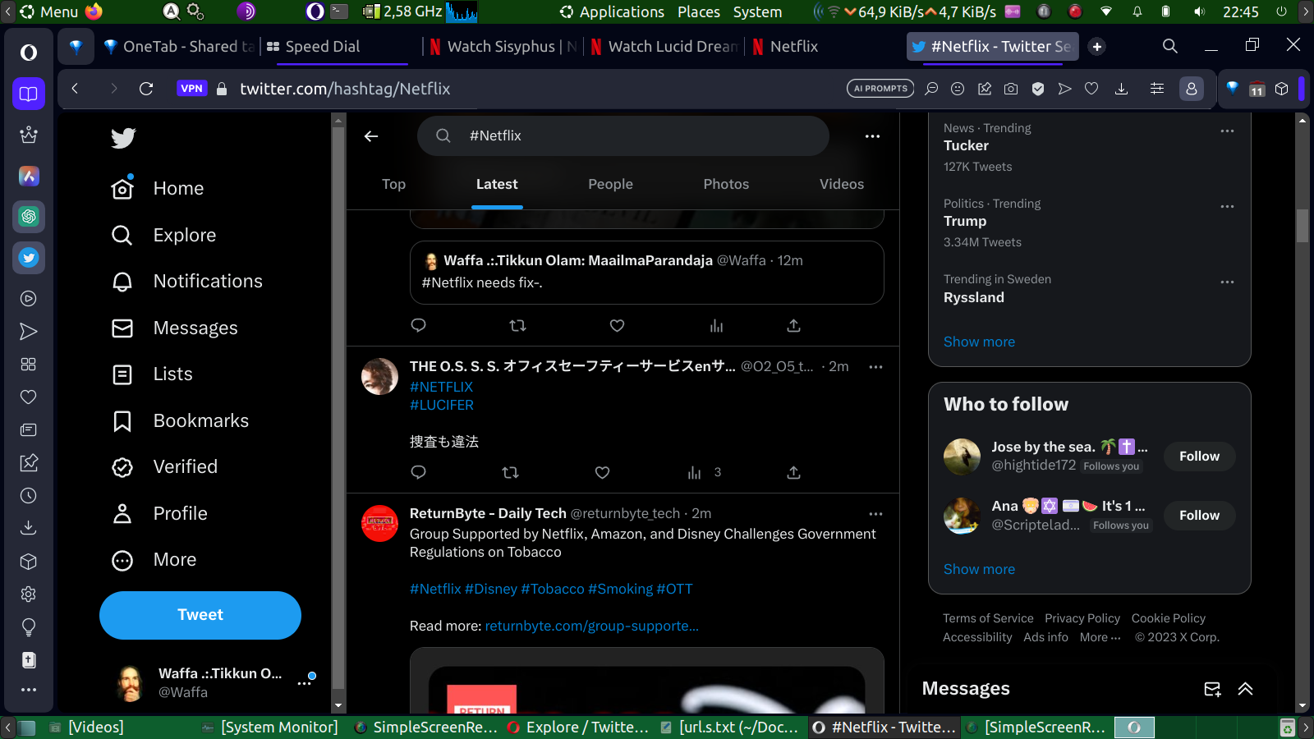Open the returnbyte.com article link
The width and height of the screenshot is (1314, 739).
[591, 627]
